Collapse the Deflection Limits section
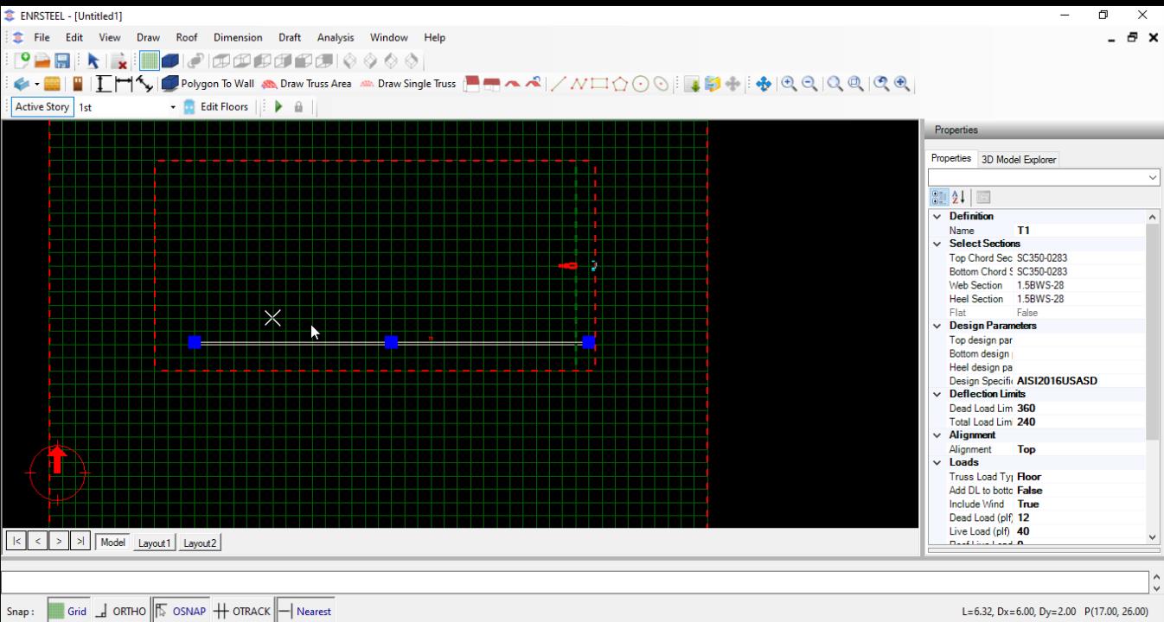Image resolution: width=1164 pixels, height=622 pixels. tap(937, 394)
